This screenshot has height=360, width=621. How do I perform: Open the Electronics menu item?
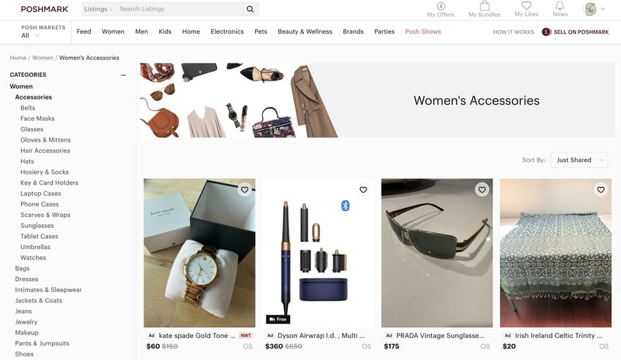[227, 31]
